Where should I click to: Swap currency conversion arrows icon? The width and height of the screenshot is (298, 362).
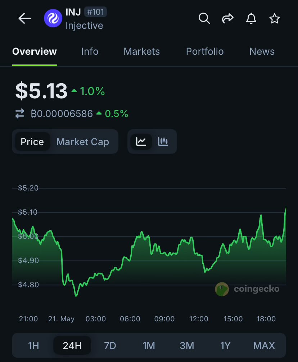20,113
